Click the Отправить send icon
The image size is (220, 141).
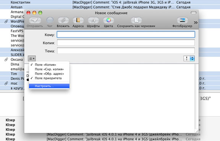coord(35,21)
